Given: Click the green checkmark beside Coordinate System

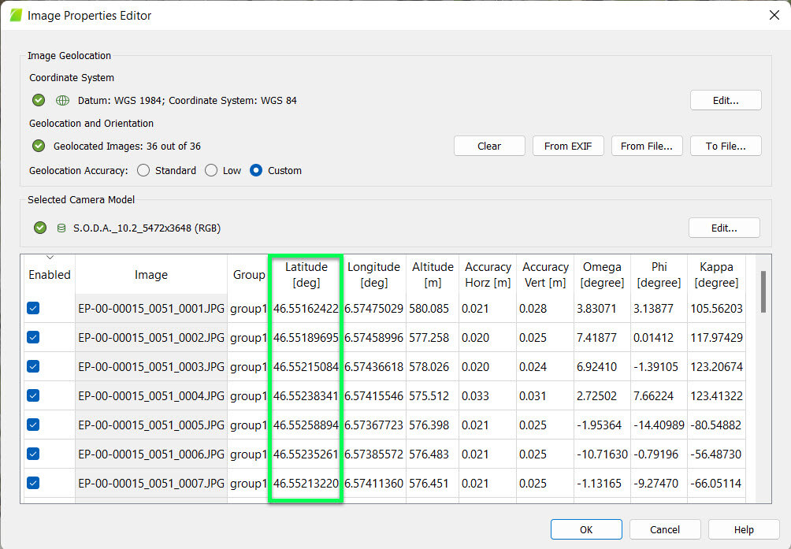Looking at the screenshot, I should click(x=38, y=100).
